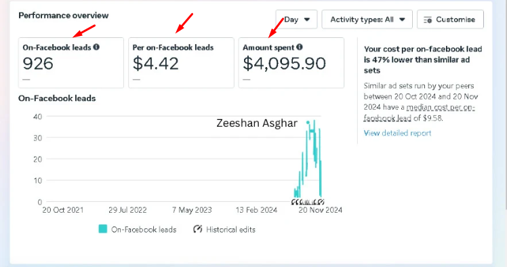Select the On-Facebook leads metric card
507x267 pixels.
70,63
